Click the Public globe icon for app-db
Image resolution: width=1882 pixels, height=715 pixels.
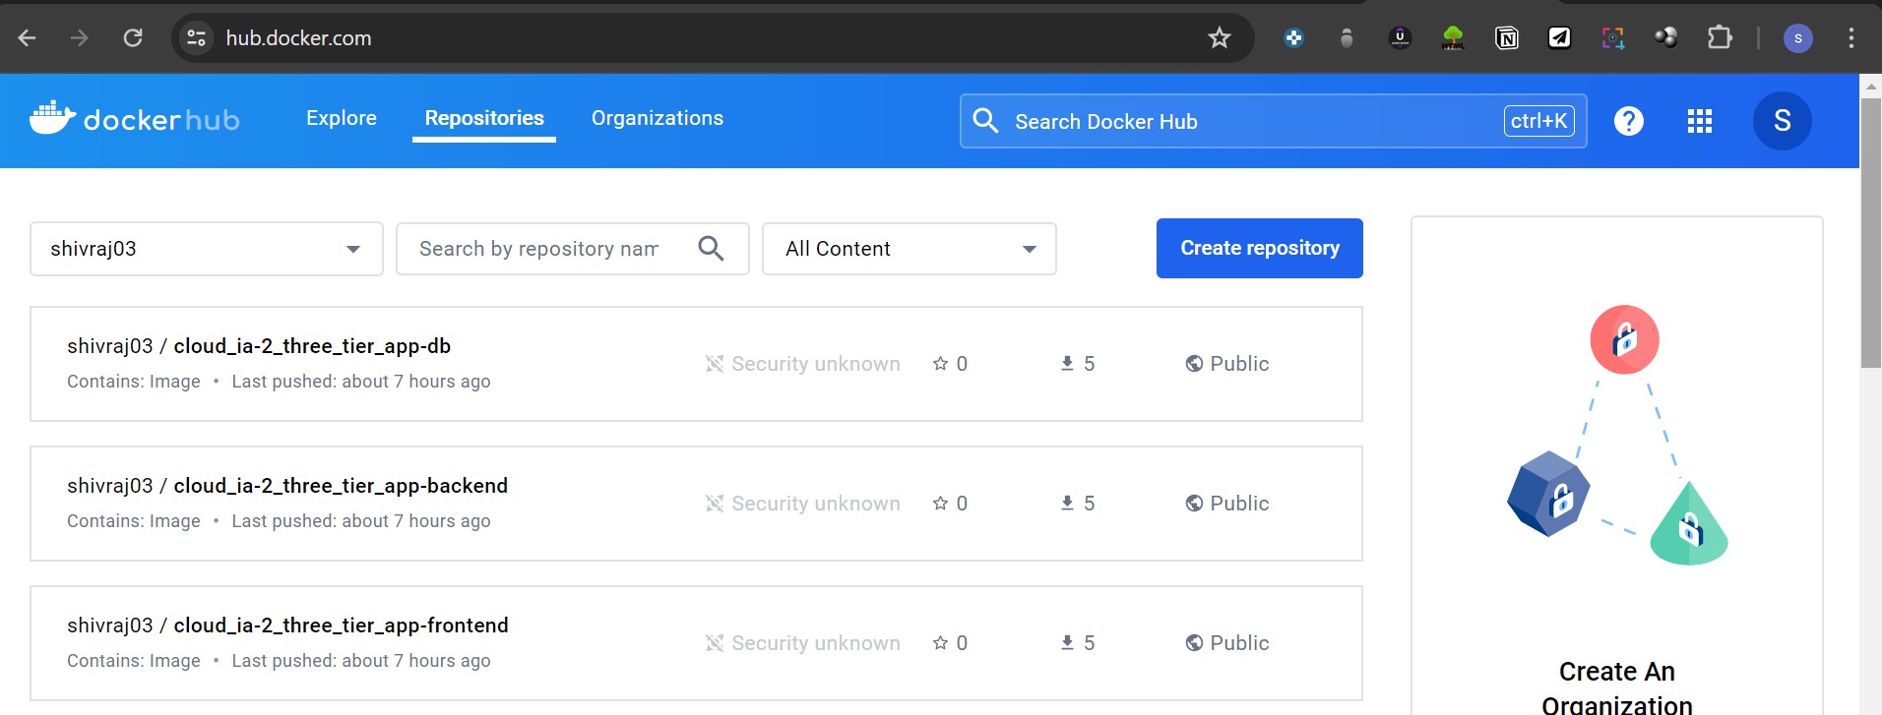tap(1194, 364)
